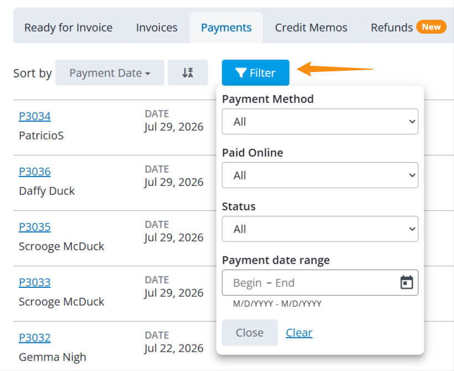Open the Credit Memos tab
The image size is (454, 371).
[311, 28]
